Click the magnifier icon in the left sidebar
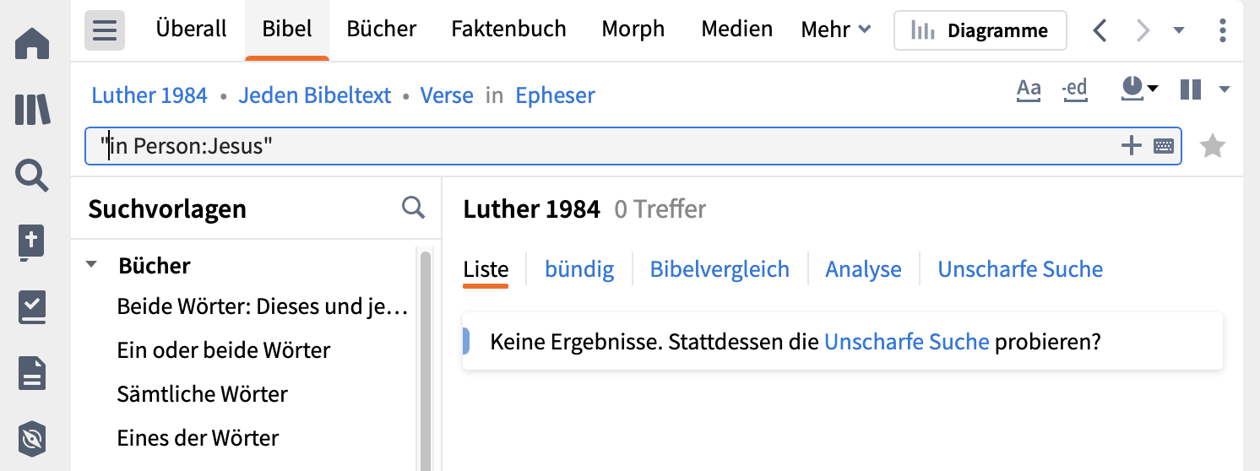The width and height of the screenshot is (1260, 471). pos(32,176)
